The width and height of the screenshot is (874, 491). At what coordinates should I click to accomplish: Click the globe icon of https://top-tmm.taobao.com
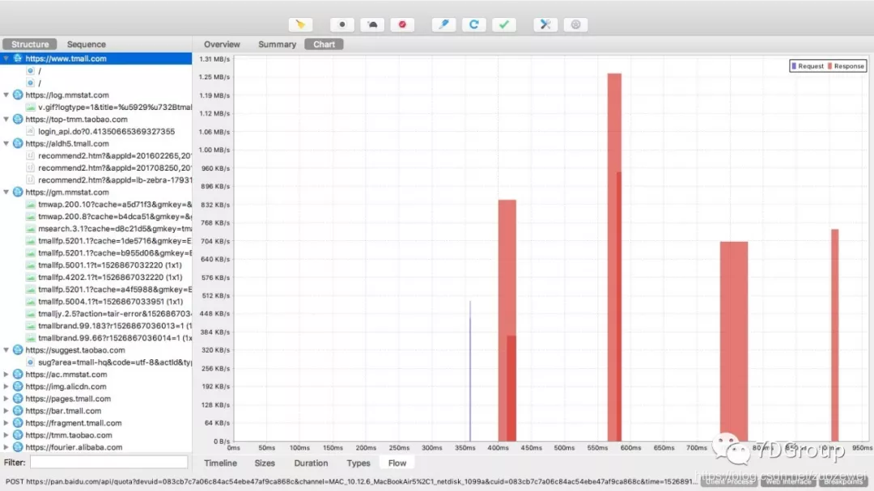(x=18, y=119)
